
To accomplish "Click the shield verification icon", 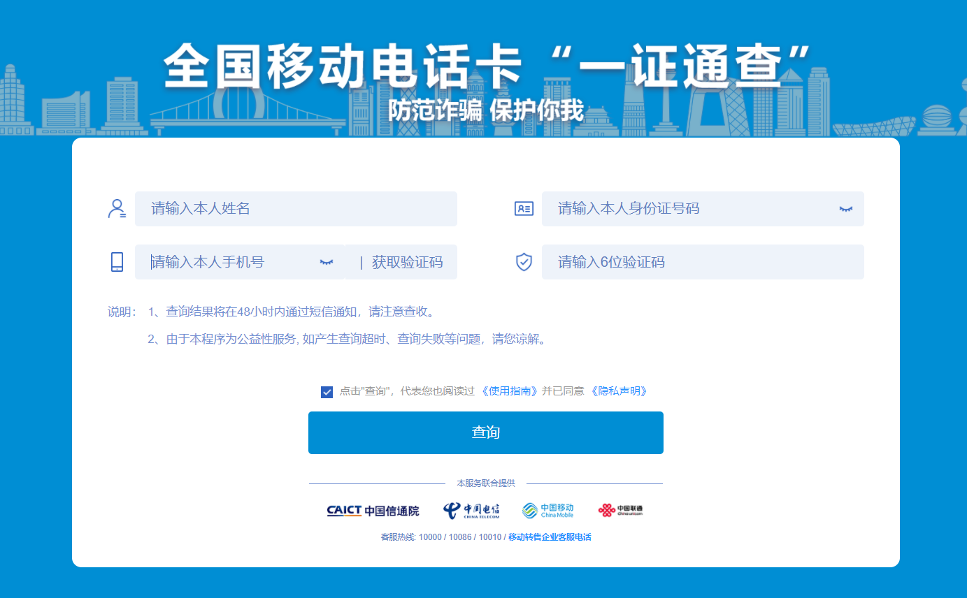I will tap(524, 262).
